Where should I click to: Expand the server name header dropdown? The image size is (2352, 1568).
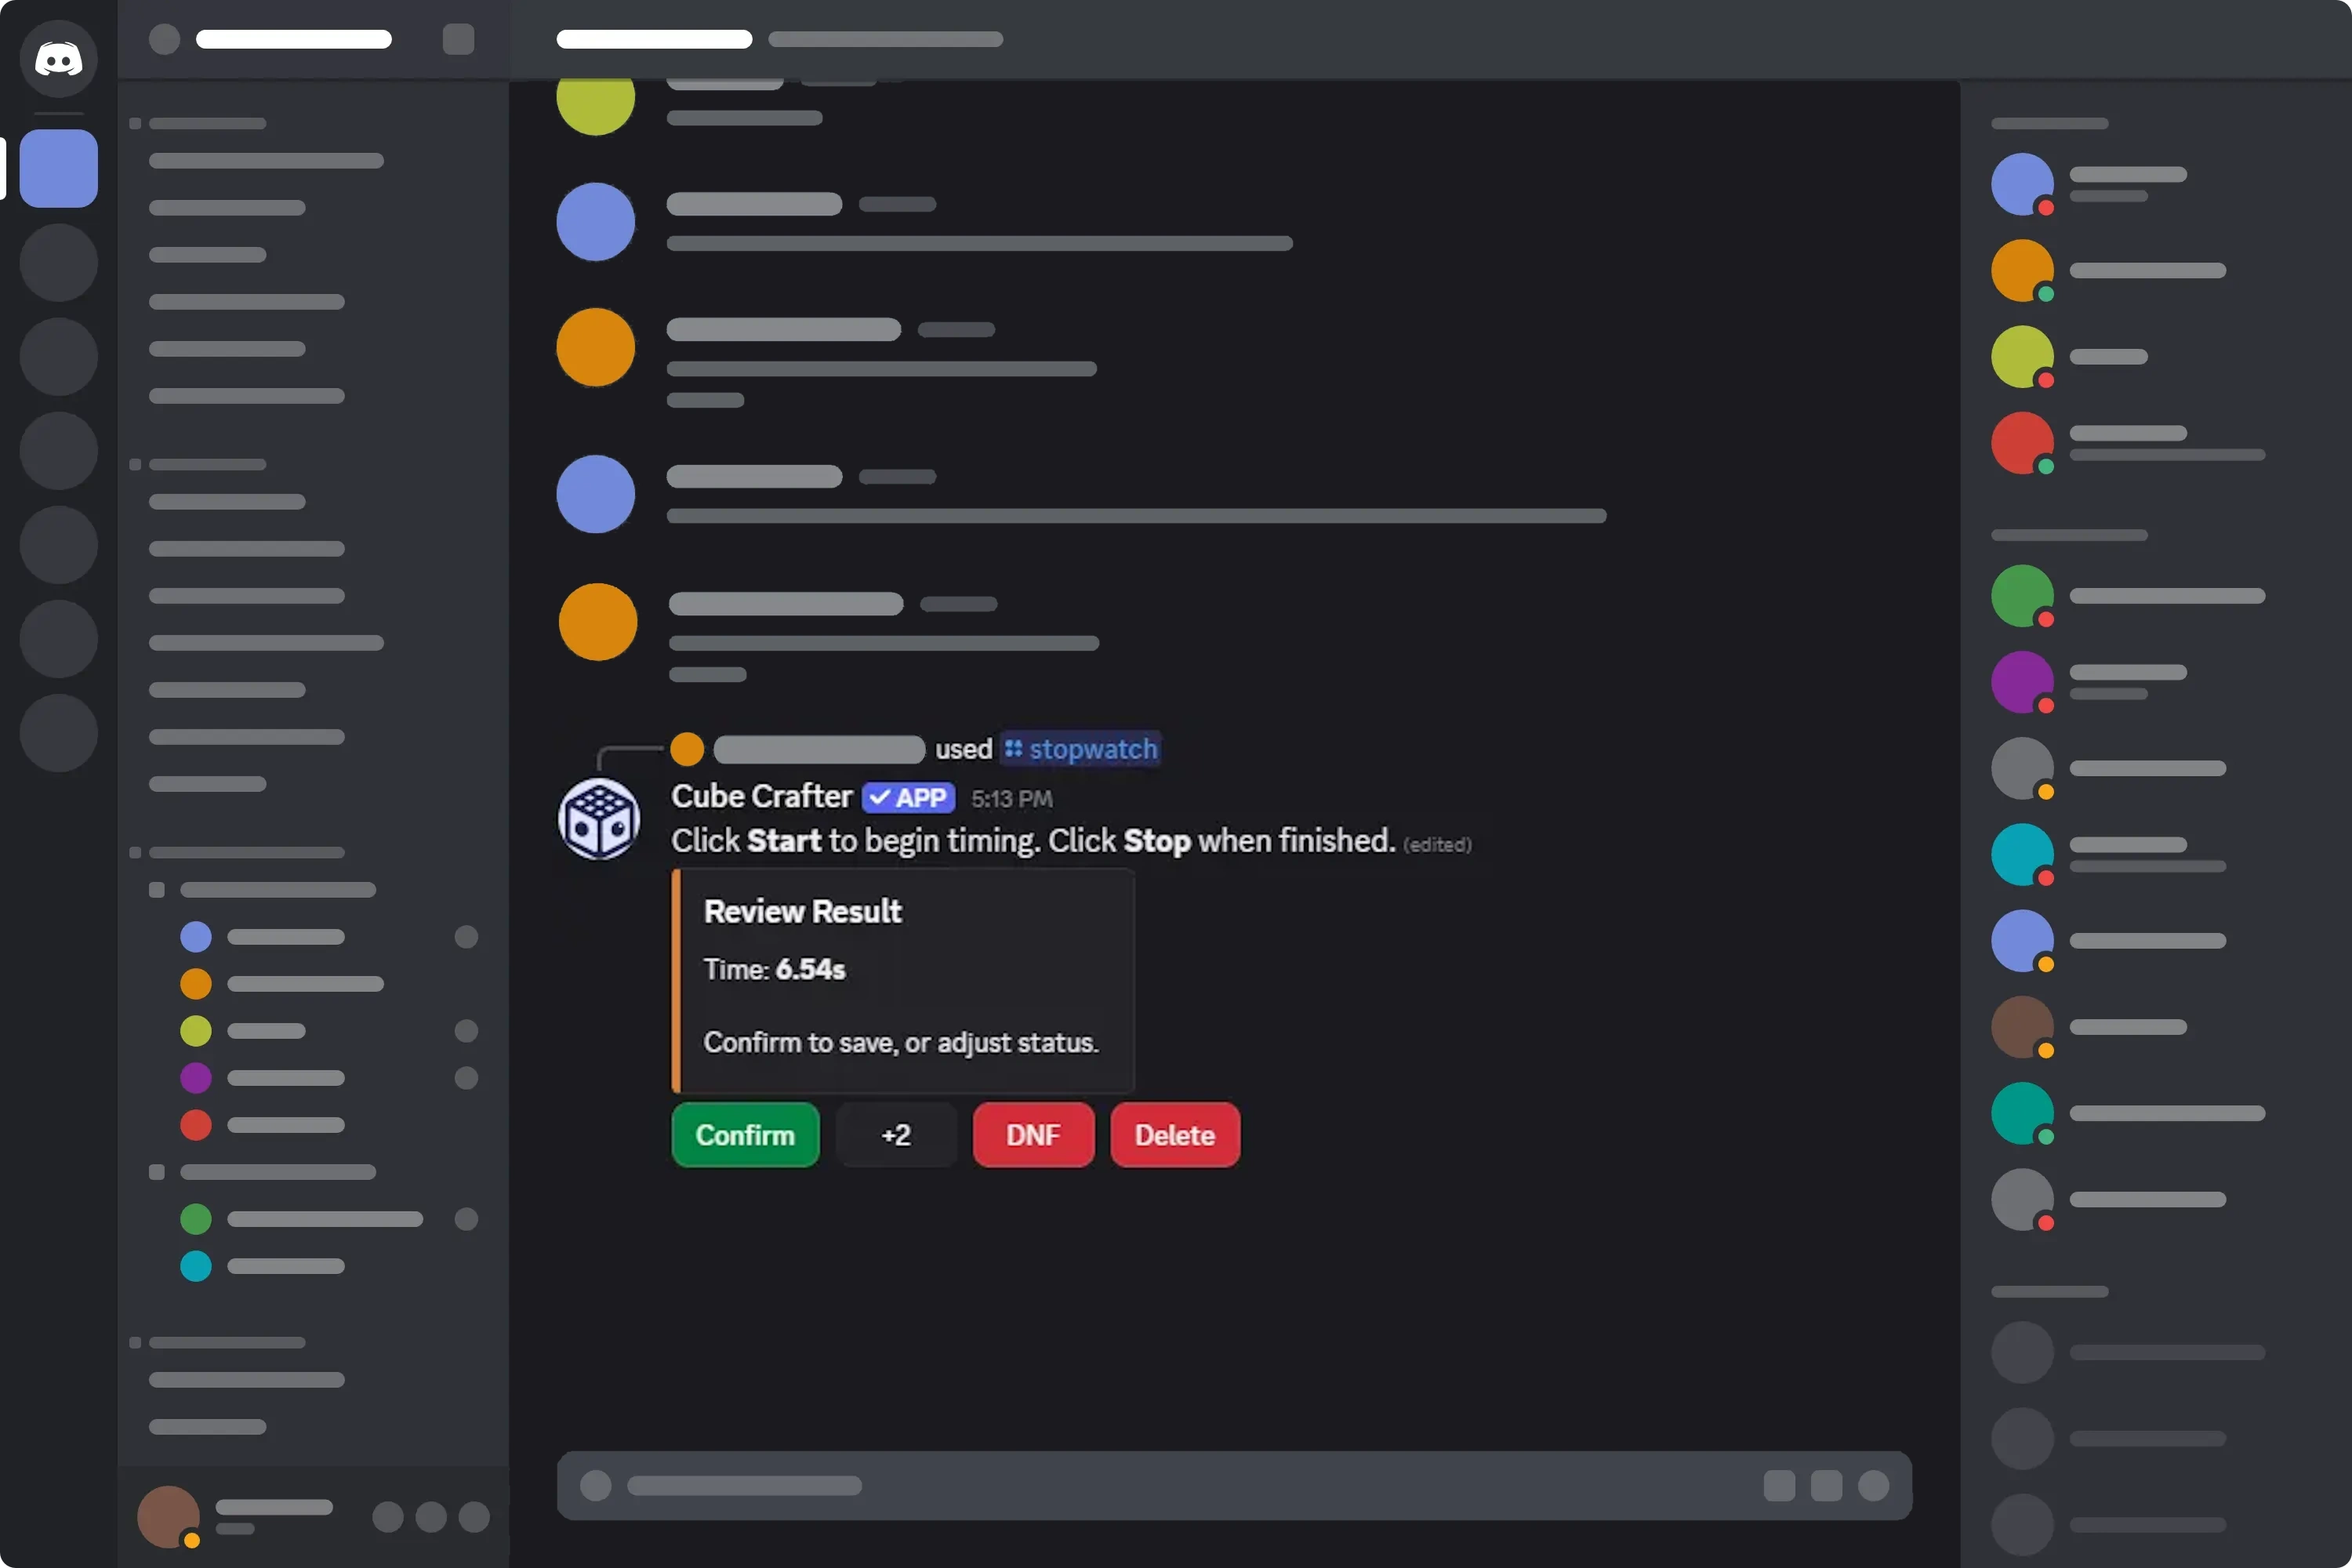click(293, 39)
